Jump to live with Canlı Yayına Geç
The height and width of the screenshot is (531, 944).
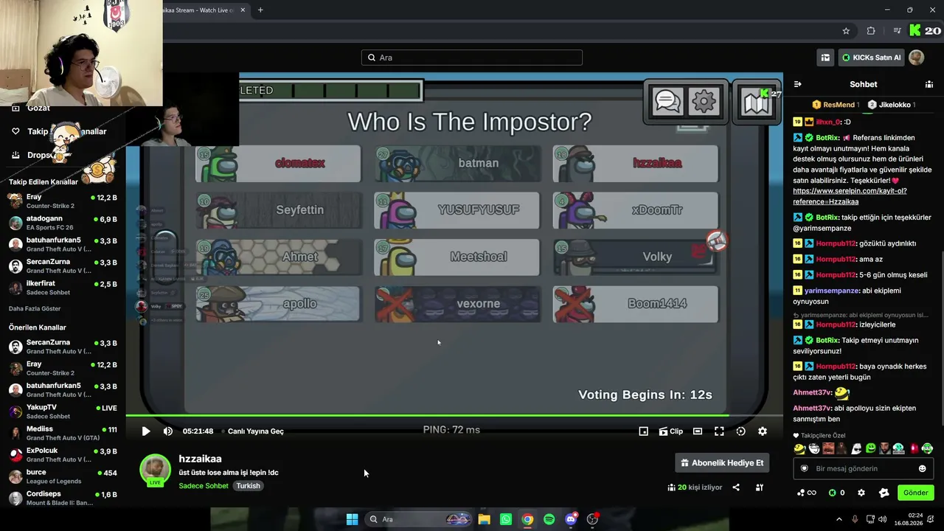click(255, 431)
